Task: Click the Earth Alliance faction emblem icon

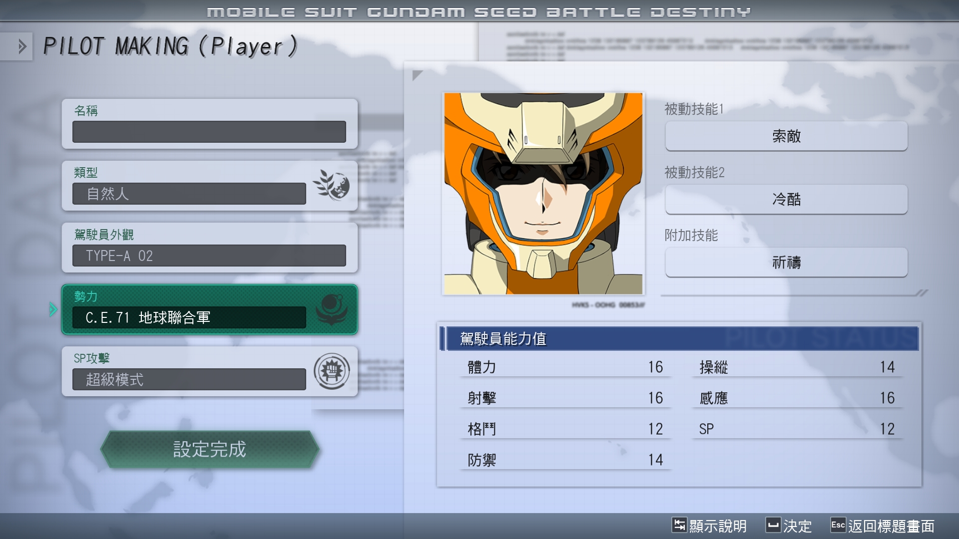Action: [x=332, y=309]
